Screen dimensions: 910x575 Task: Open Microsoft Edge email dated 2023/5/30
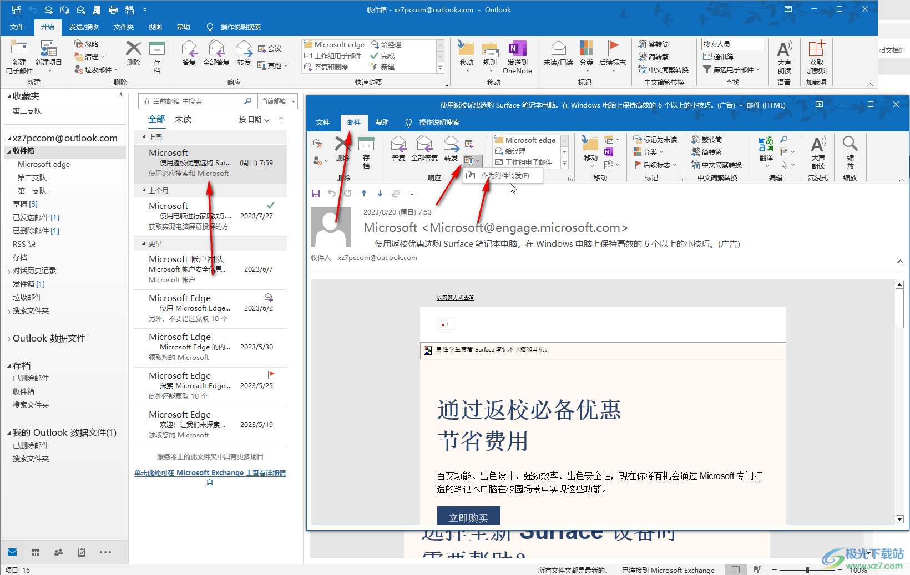pos(210,347)
